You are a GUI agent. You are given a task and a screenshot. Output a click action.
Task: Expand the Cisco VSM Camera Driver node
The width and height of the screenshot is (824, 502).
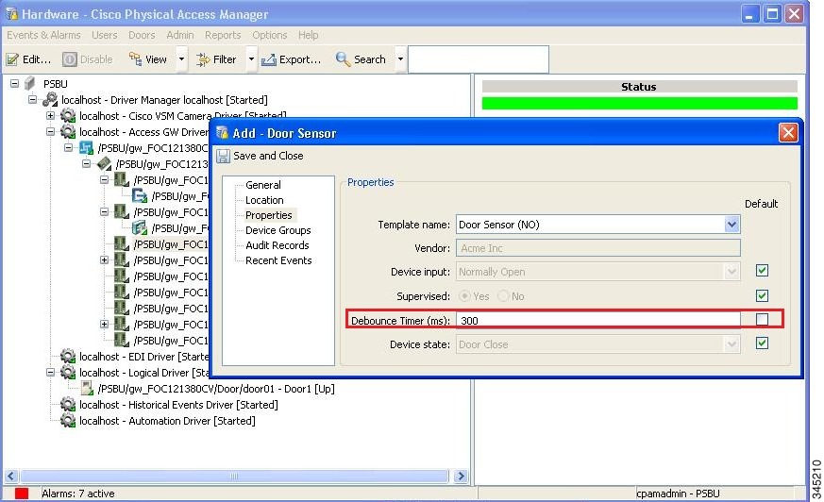pos(50,115)
